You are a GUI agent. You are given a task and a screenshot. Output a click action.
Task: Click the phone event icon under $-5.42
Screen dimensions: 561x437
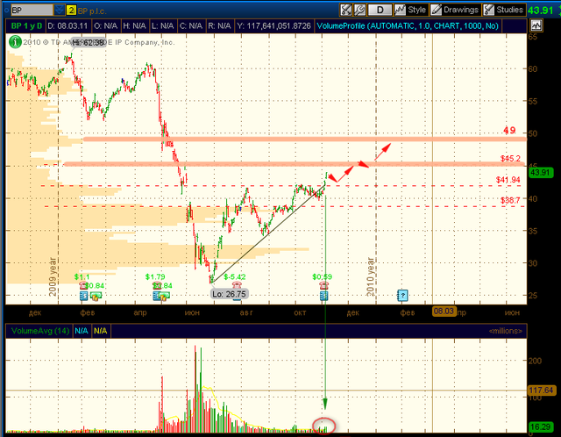236,285
